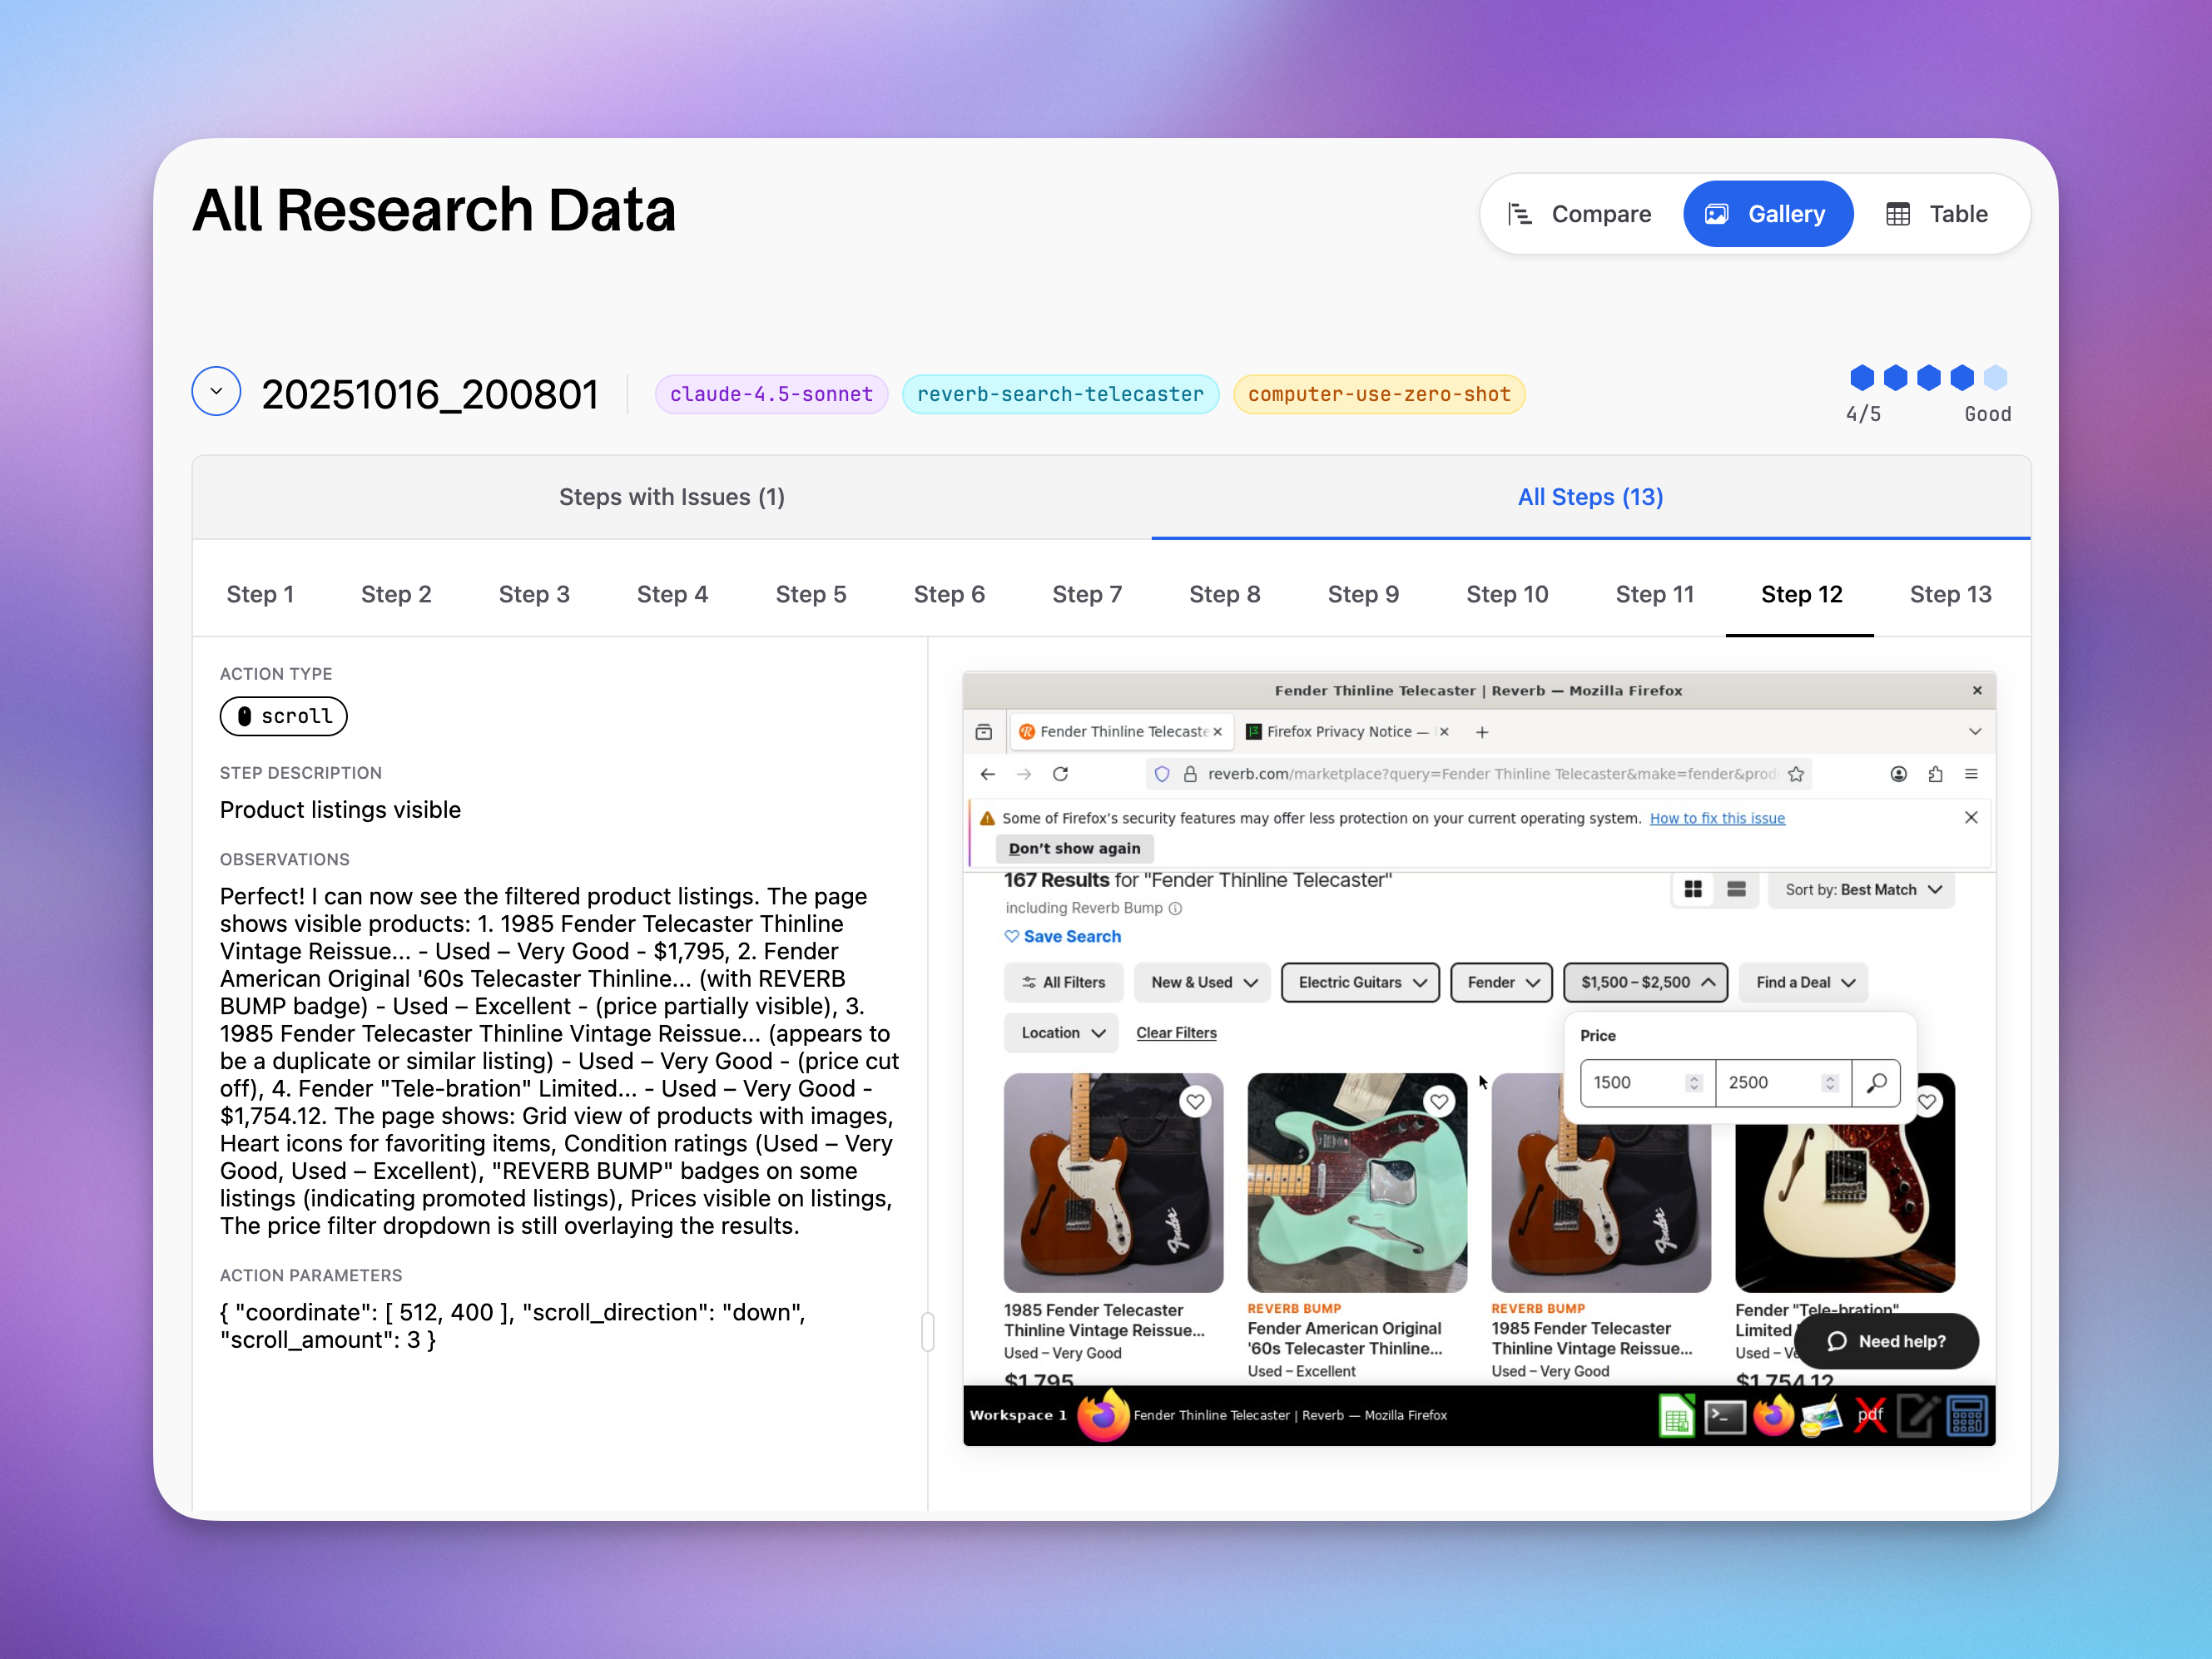Click the pdf icon in the taskbar
The image size is (2212, 1659).
(x=1869, y=1415)
